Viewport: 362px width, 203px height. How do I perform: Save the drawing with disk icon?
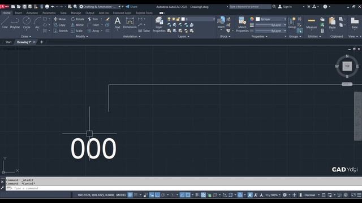[24, 7]
